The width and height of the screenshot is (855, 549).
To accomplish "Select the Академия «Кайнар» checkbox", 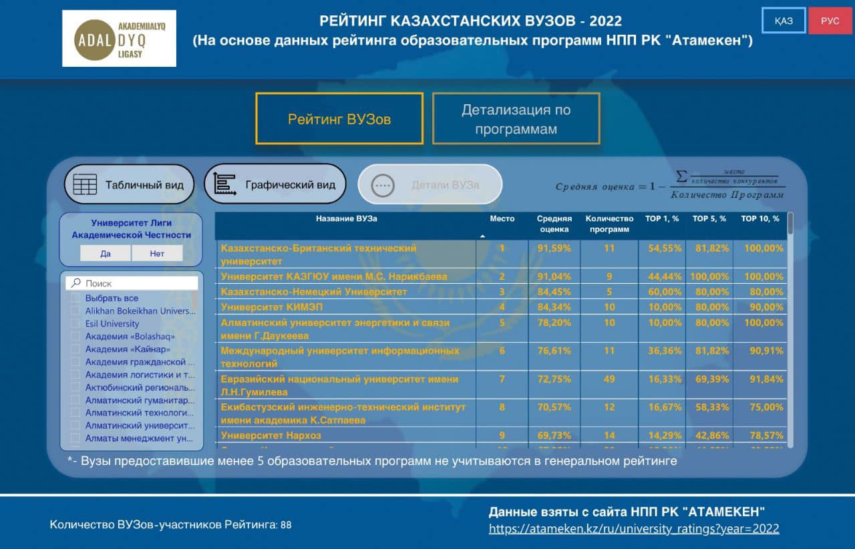I will click(75, 349).
